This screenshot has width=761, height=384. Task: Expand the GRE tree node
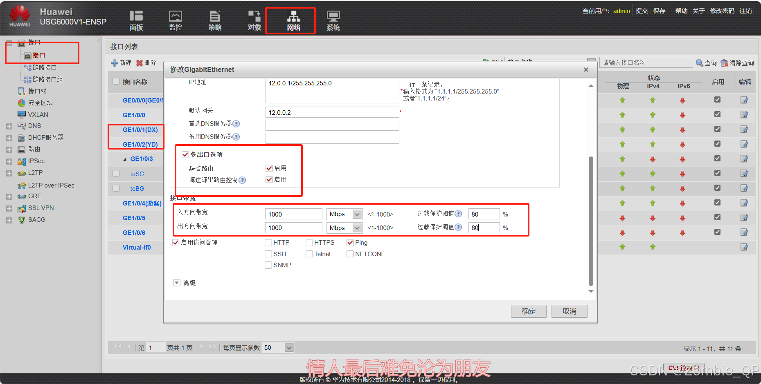[9, 197]
